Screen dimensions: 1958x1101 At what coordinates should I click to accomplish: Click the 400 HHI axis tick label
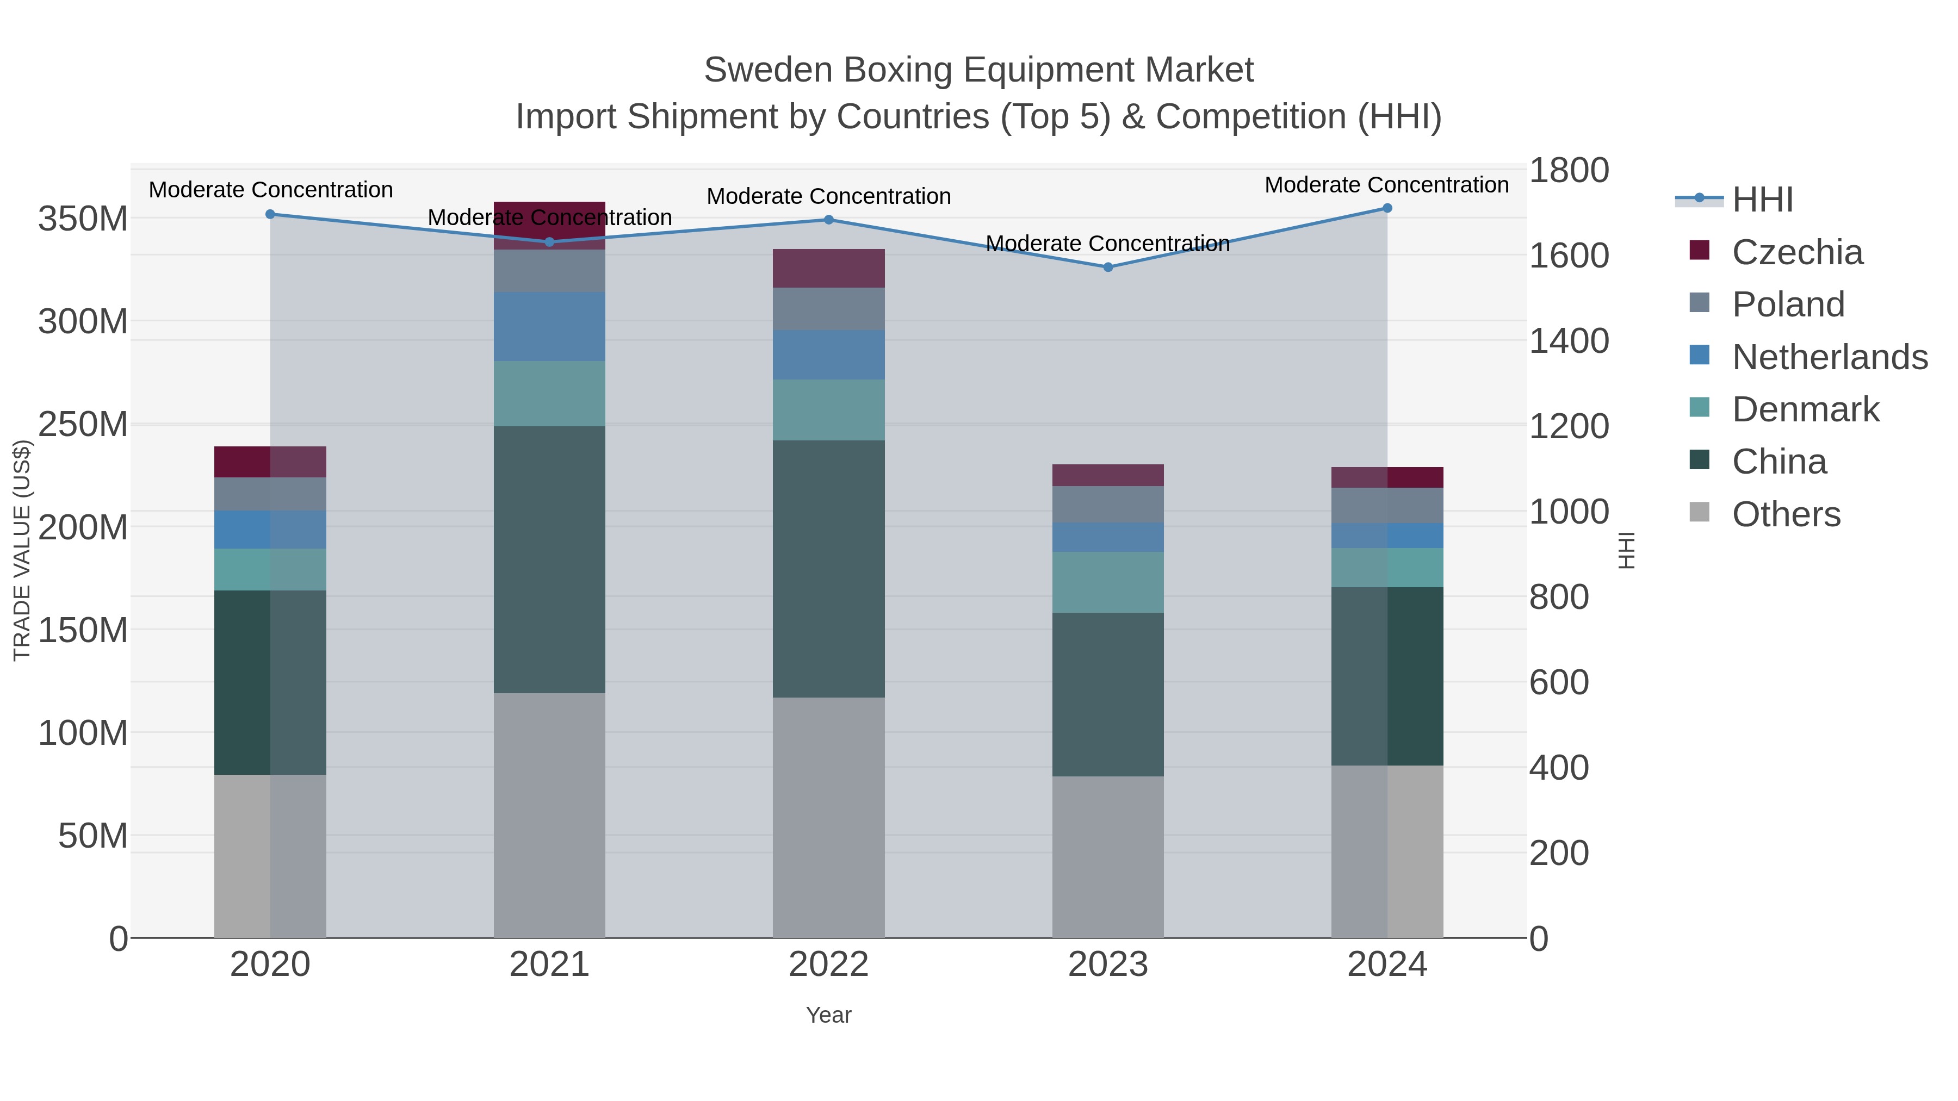coord(1559,768)
